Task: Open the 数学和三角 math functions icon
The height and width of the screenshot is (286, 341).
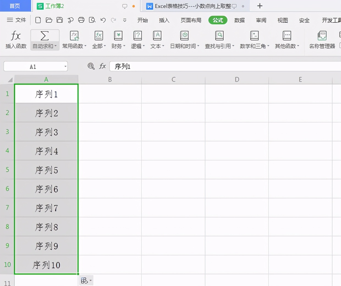Action: click(x=254, y=36)
